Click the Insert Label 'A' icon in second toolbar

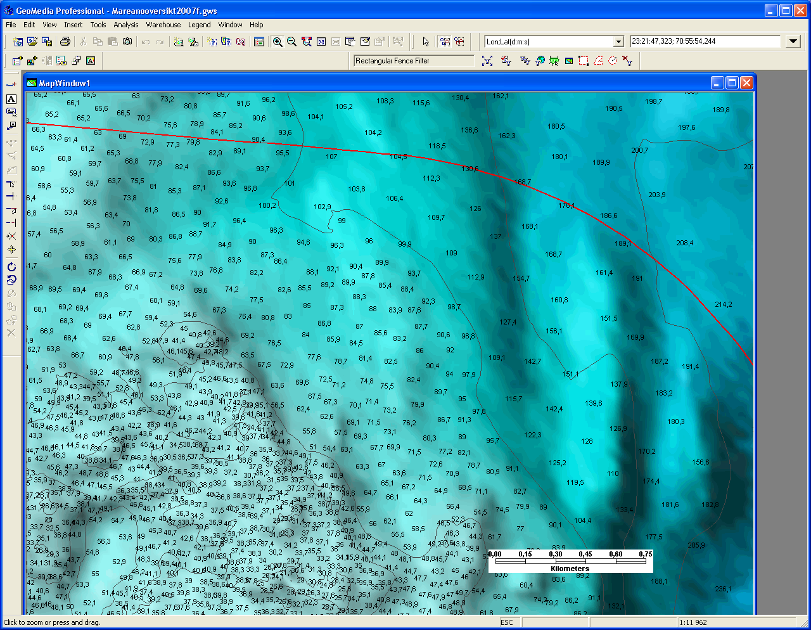click(91, 61)
